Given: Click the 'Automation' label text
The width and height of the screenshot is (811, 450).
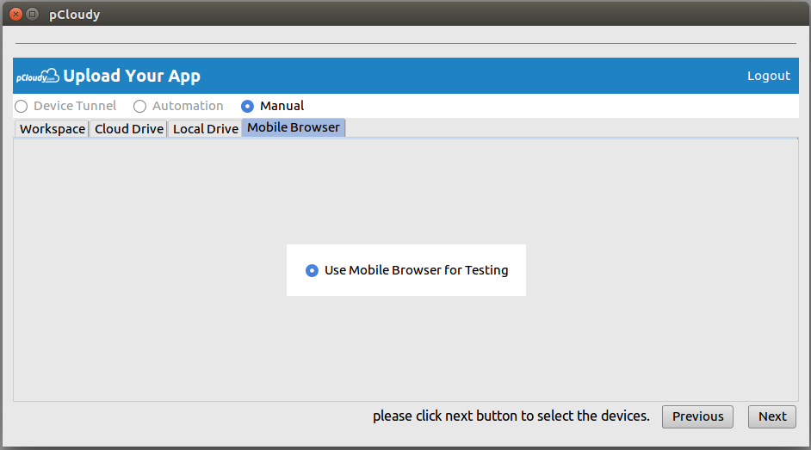Looking at the screenshot, I should tap(188, 106).
